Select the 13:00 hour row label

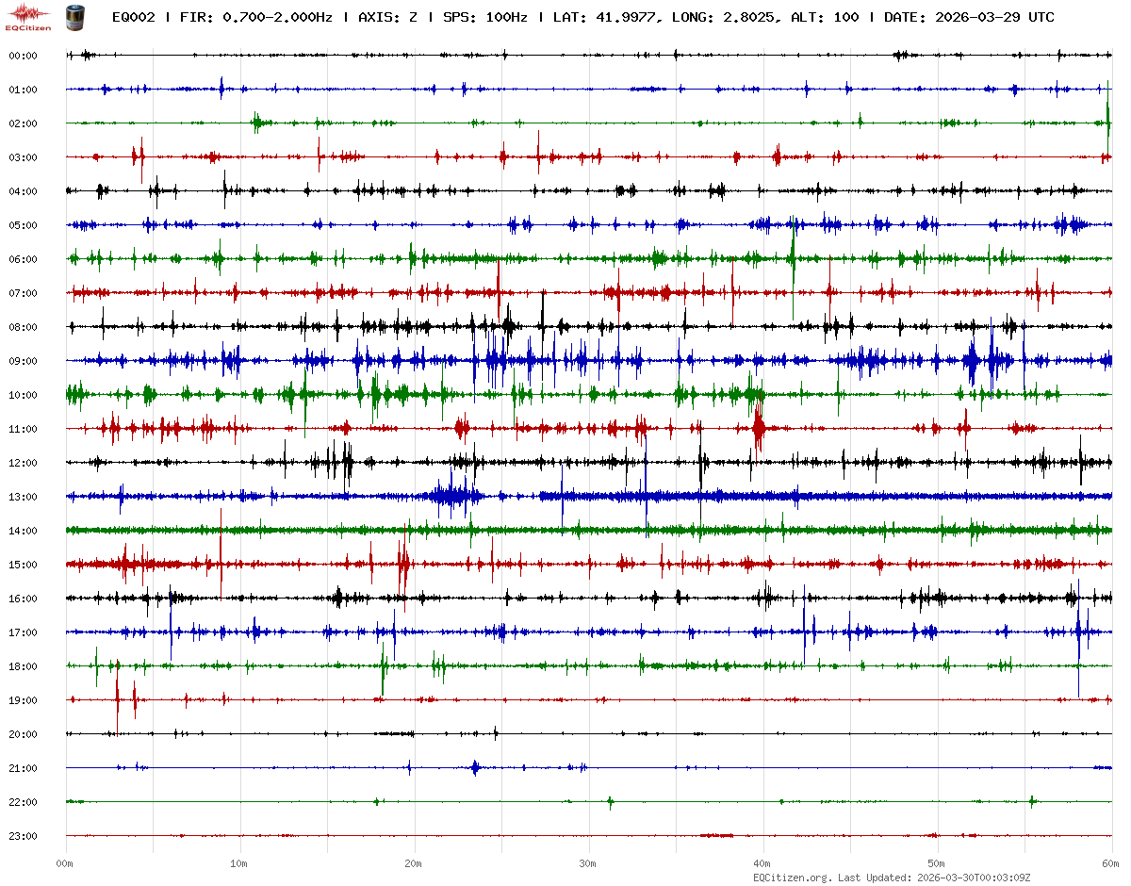coord(23,497)
